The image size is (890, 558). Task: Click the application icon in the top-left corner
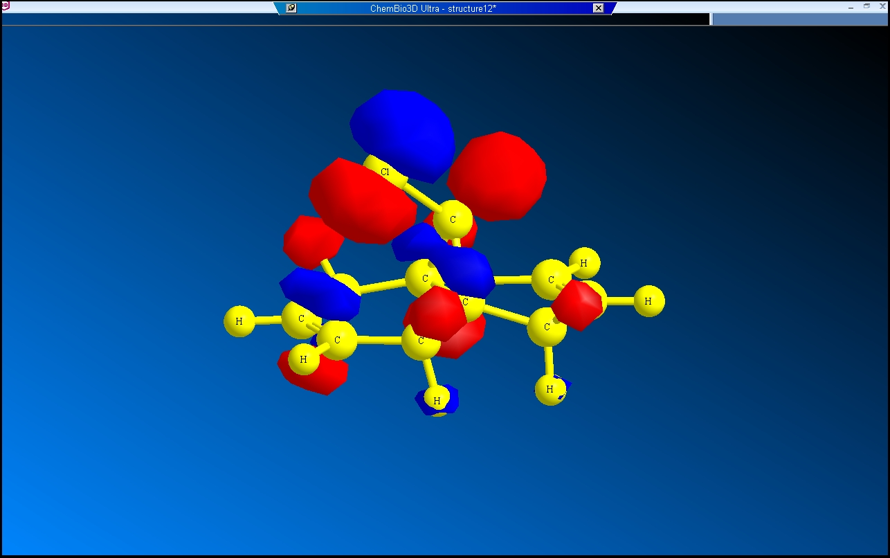4,5
